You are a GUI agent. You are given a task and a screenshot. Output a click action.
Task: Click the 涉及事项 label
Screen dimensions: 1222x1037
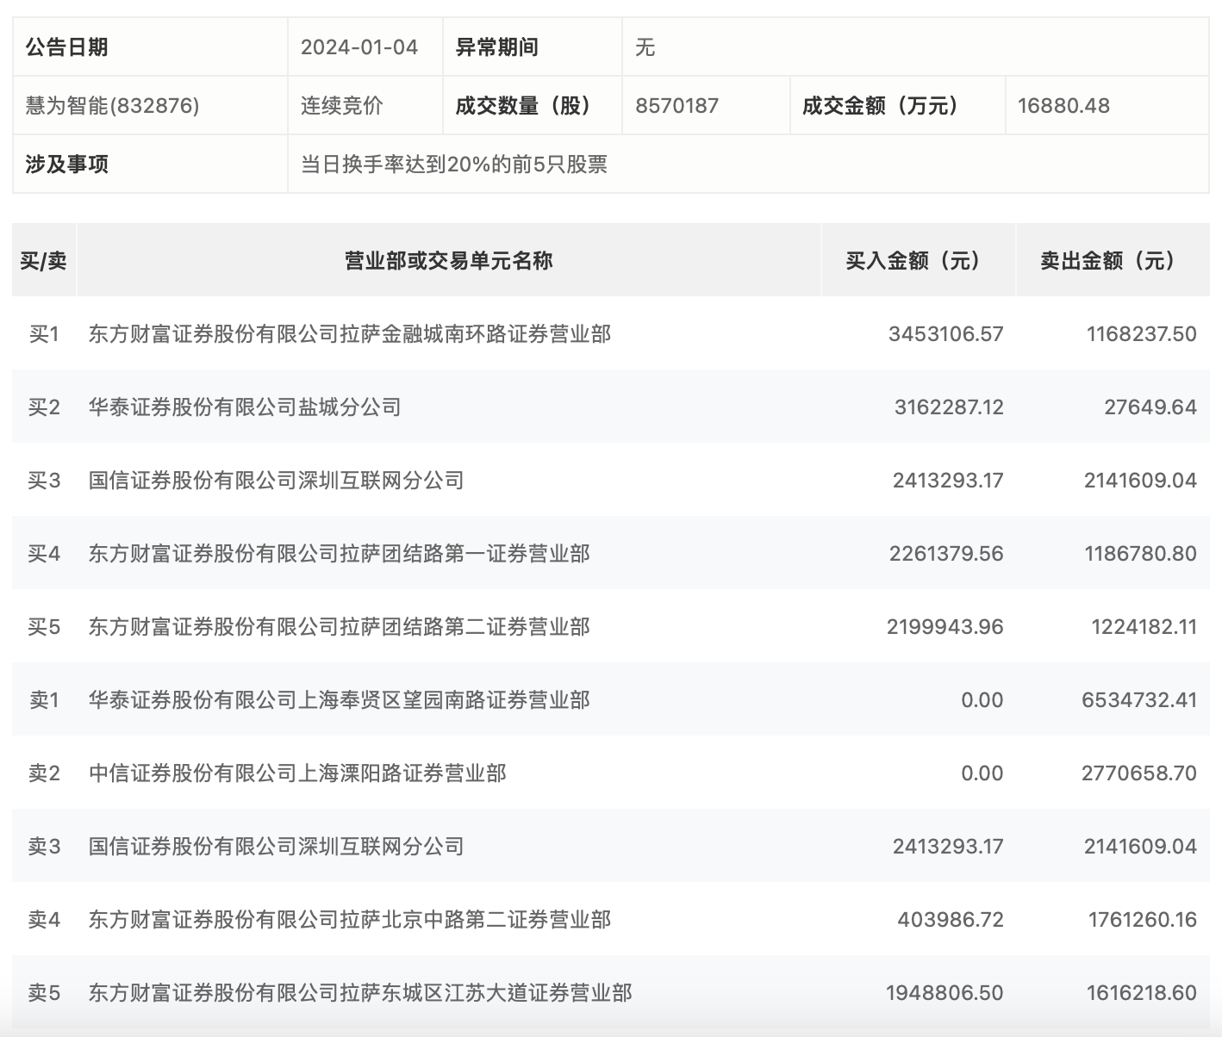click(x=67, y=164)
